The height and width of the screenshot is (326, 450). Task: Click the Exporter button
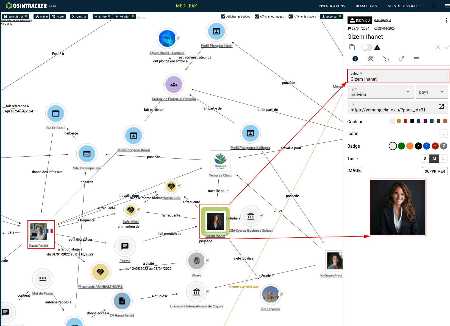[332, 16]
